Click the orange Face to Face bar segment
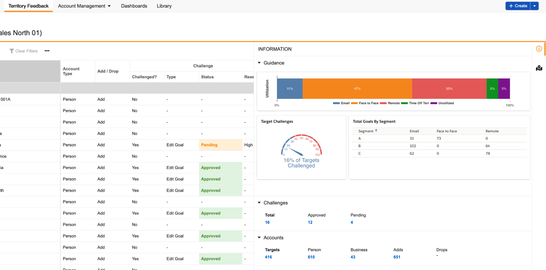546x270 pixels. pos(357,89)
